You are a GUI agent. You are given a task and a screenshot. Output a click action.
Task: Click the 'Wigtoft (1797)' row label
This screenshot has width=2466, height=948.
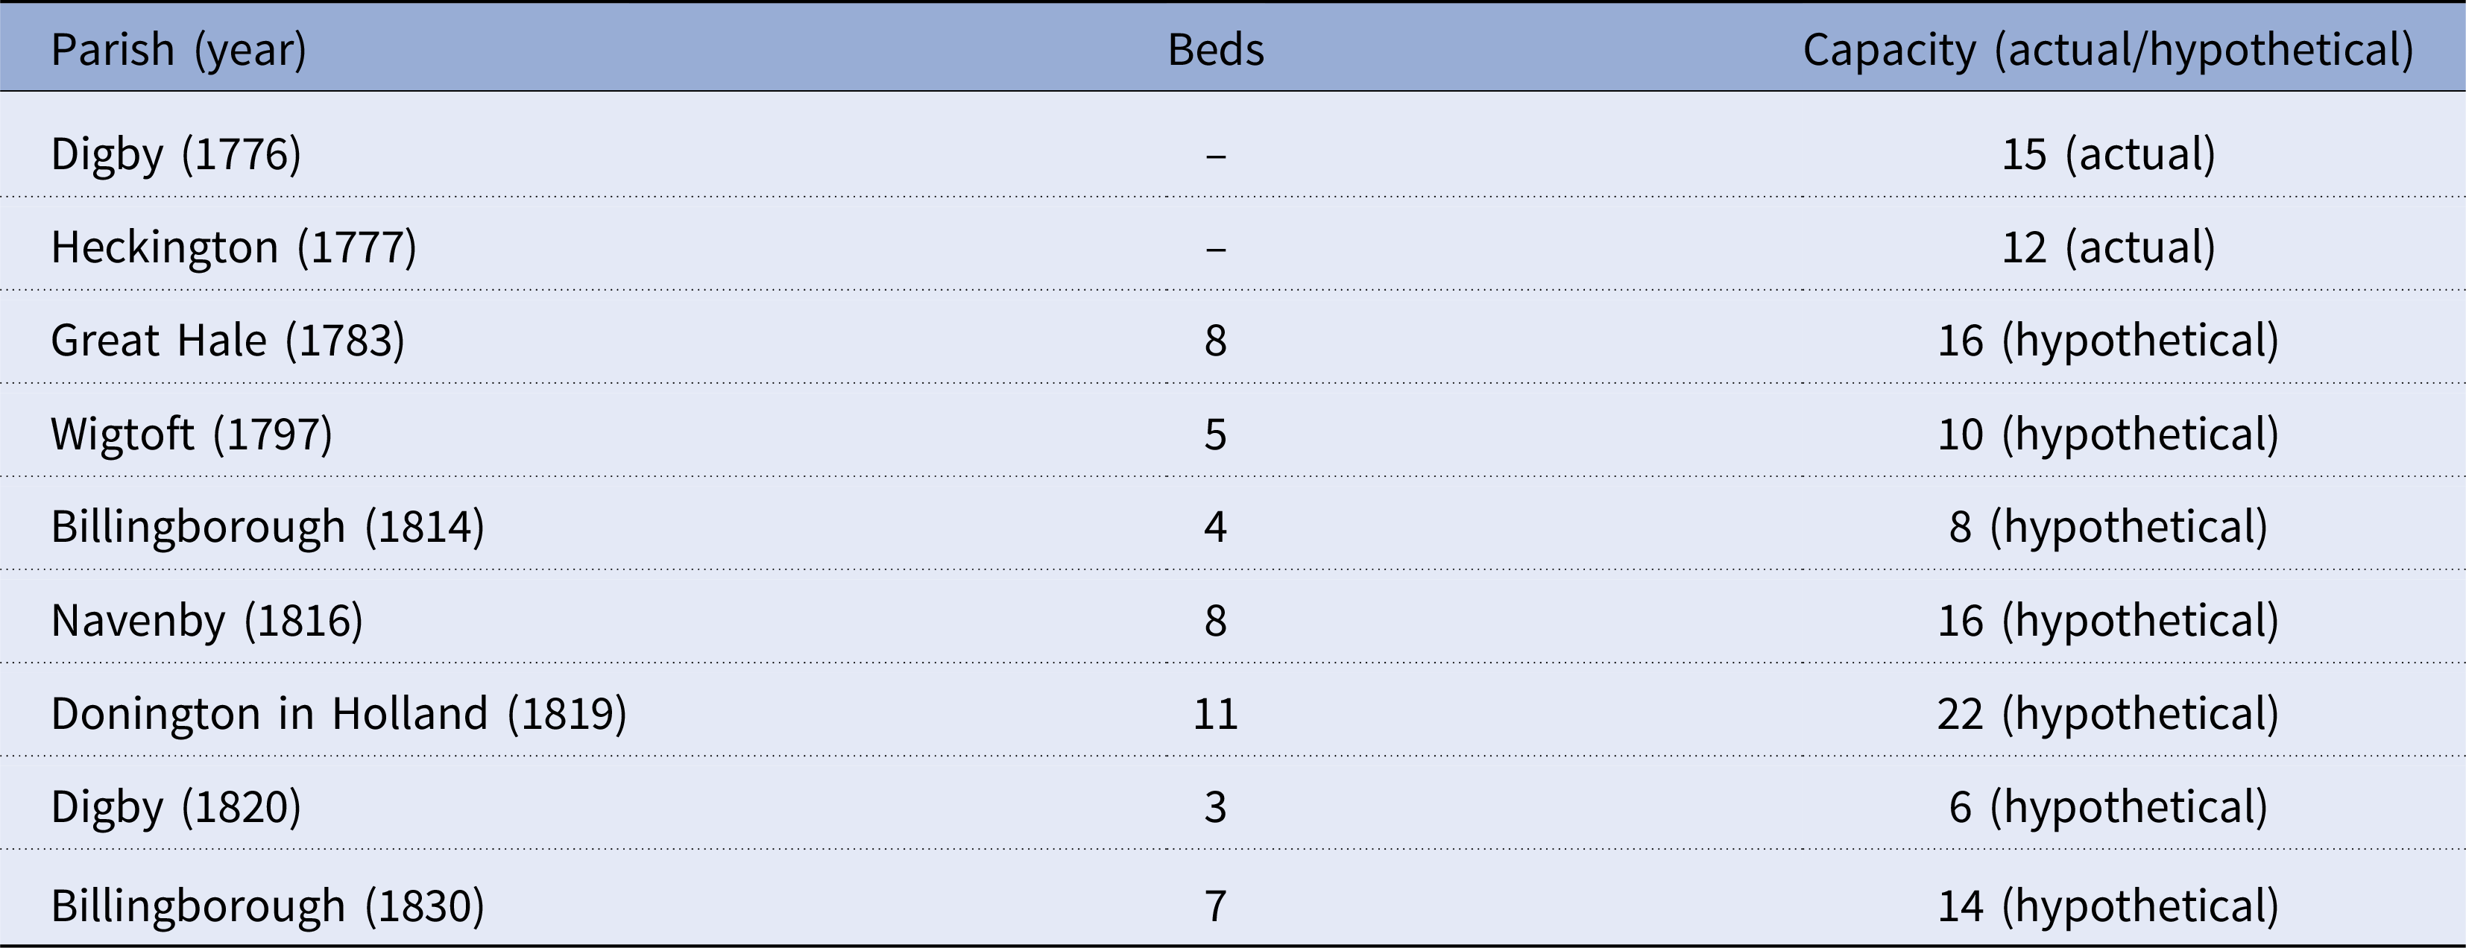pyautogui.click(x=192, y=435)
